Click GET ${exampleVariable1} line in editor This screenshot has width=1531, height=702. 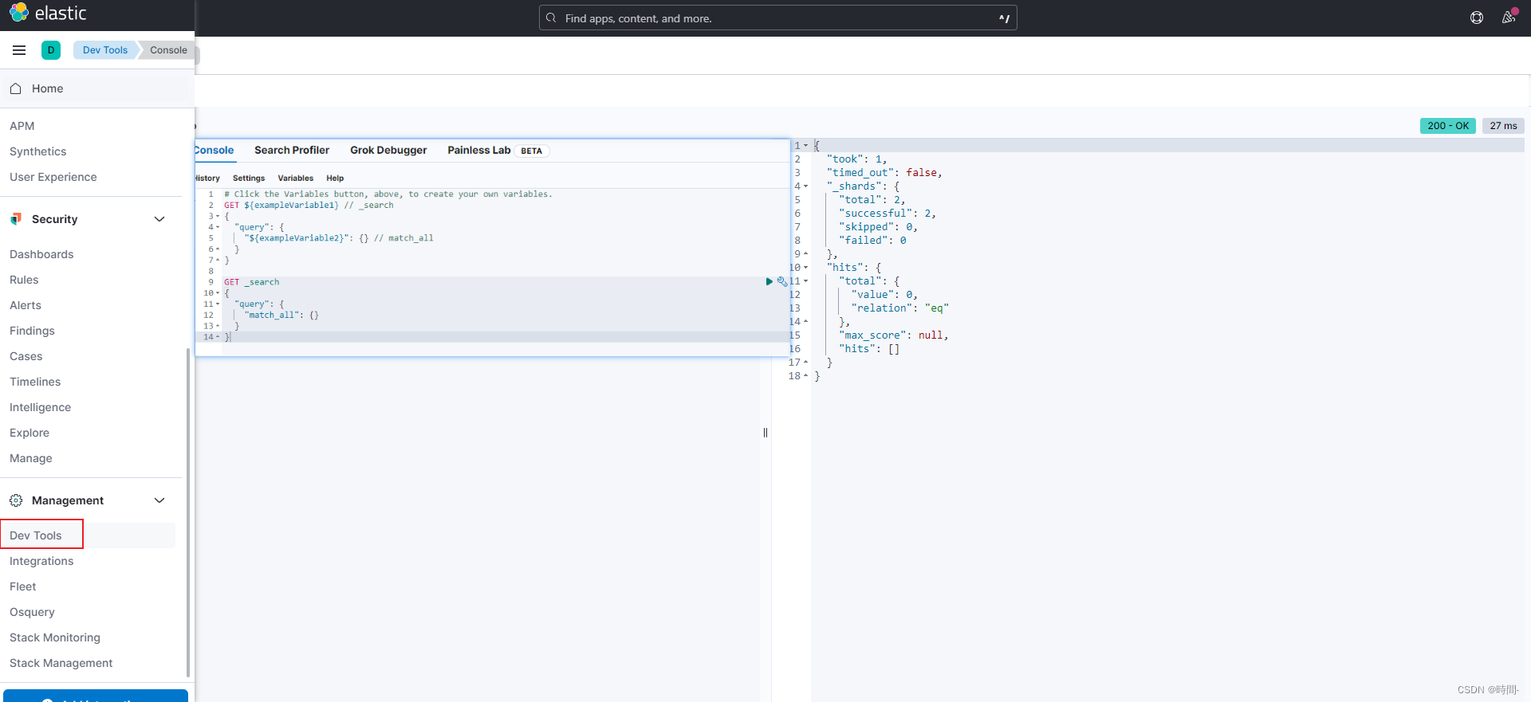pos(309,206)
